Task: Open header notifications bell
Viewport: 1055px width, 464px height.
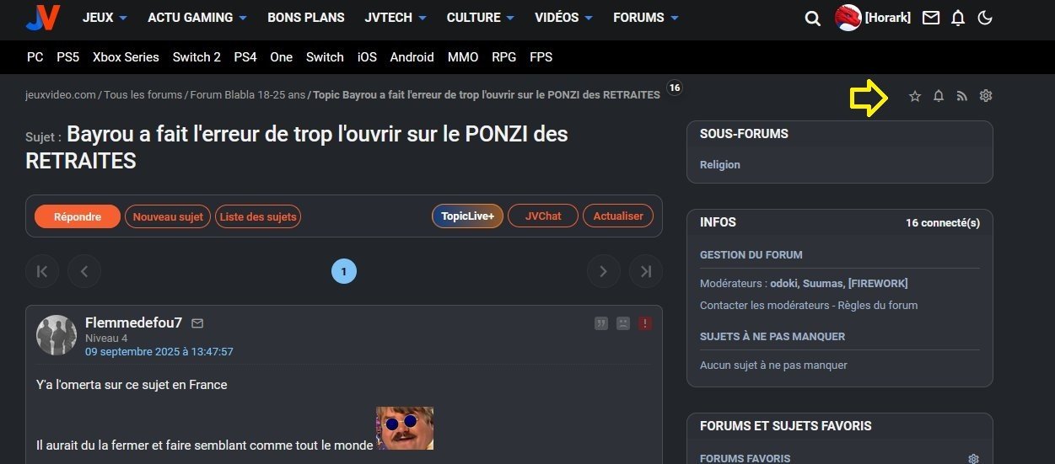Action: tap(958, 18)
